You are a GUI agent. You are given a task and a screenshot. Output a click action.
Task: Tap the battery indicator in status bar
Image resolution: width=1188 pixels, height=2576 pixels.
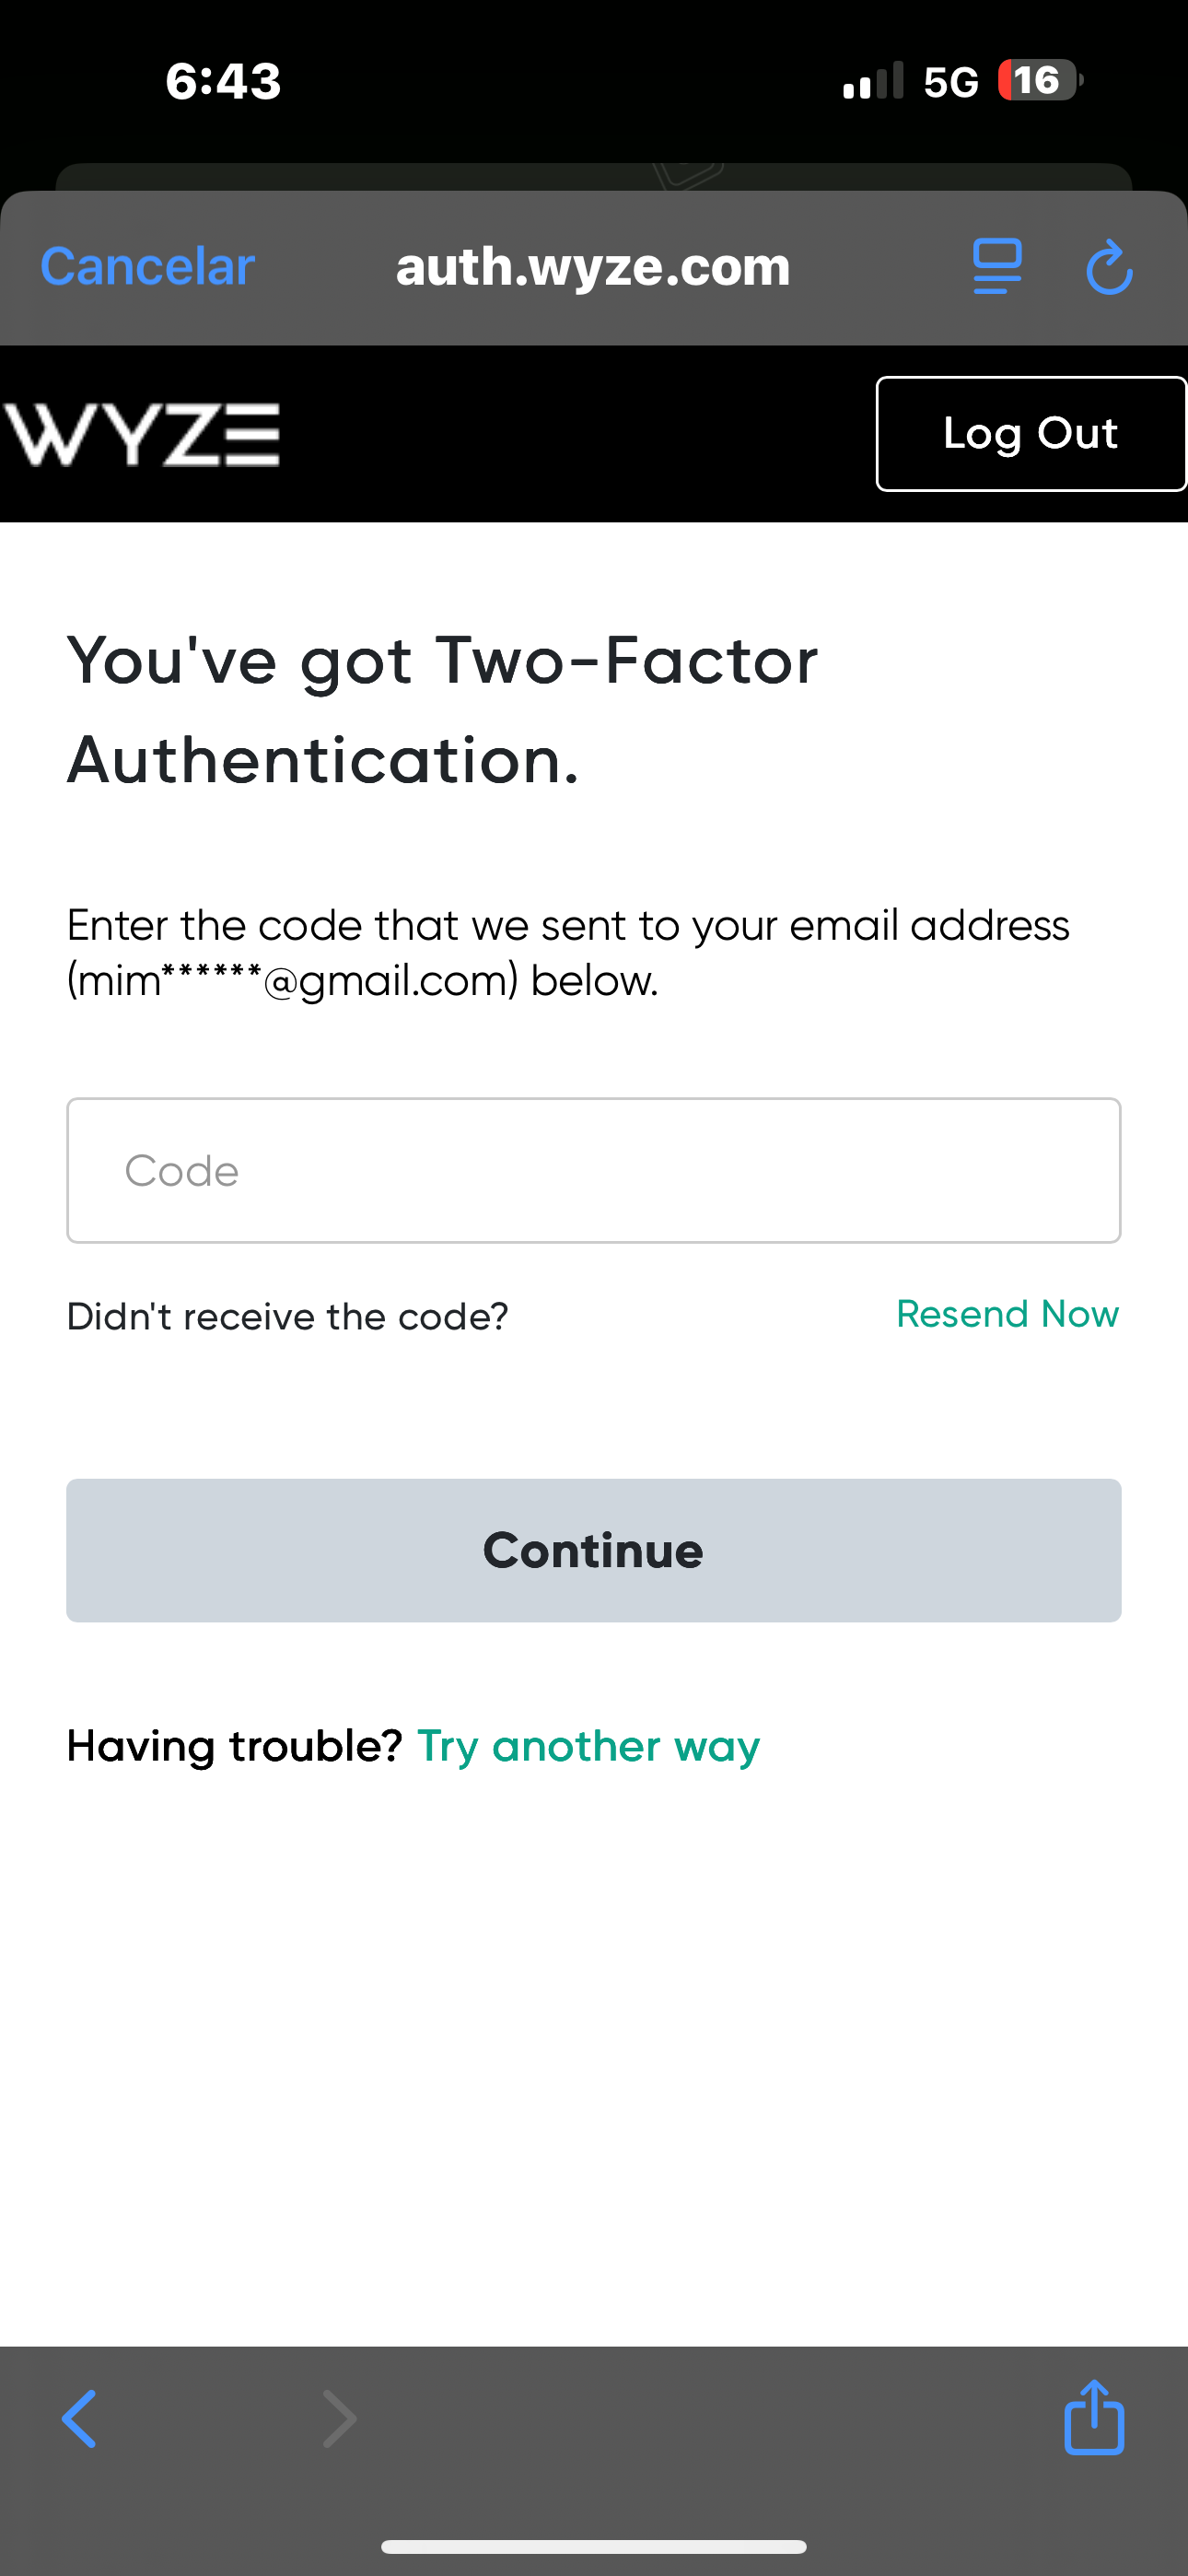[1039, 80]
